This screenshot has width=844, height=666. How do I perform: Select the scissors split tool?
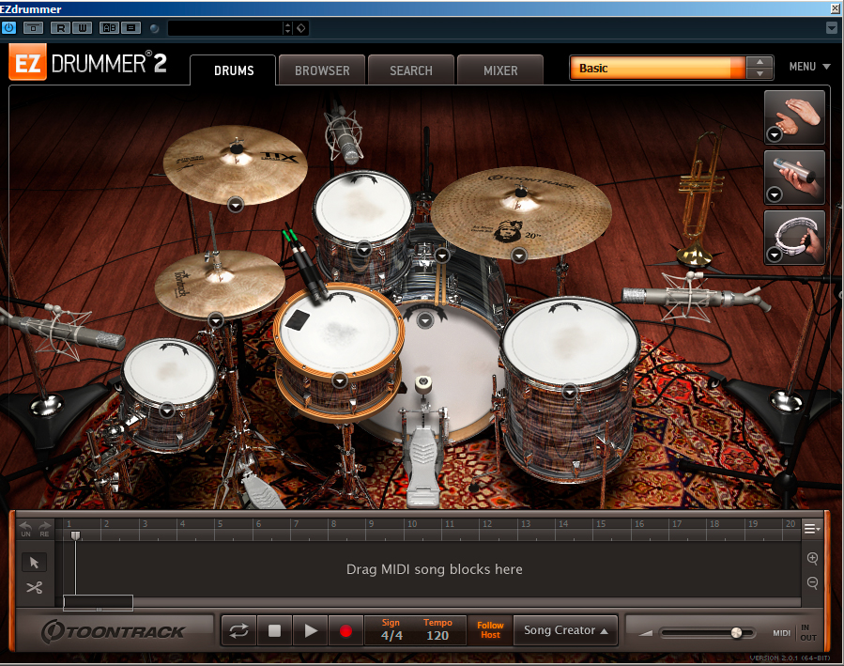coord(35,587)
